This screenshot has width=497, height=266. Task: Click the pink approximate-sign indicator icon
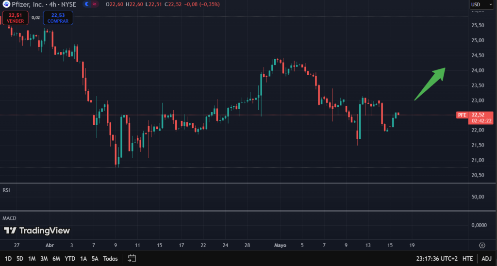(x=95, y=4)
